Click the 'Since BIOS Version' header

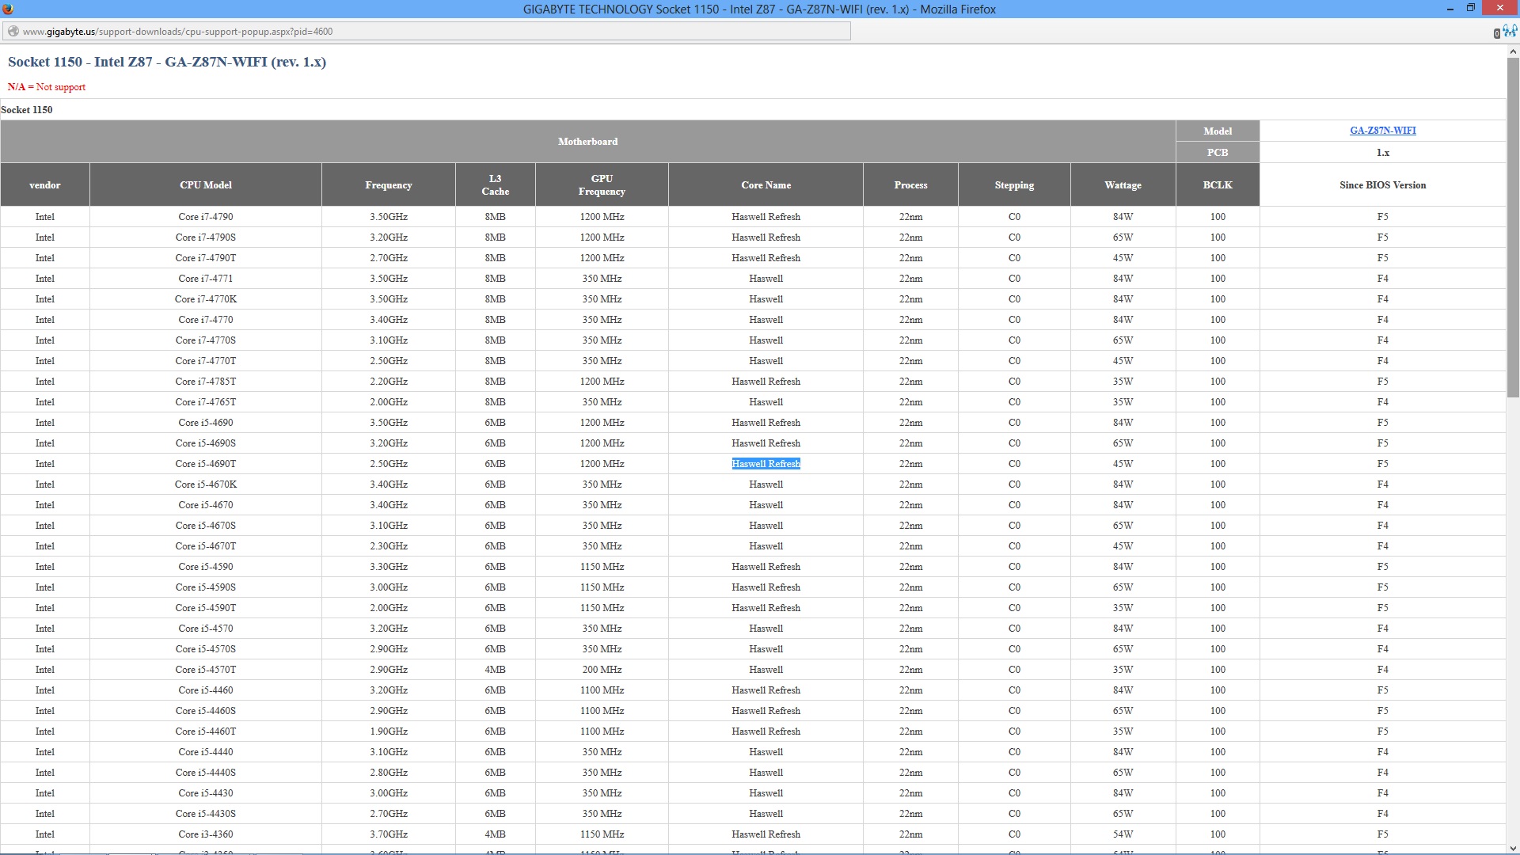click(x=1382, y=185)
